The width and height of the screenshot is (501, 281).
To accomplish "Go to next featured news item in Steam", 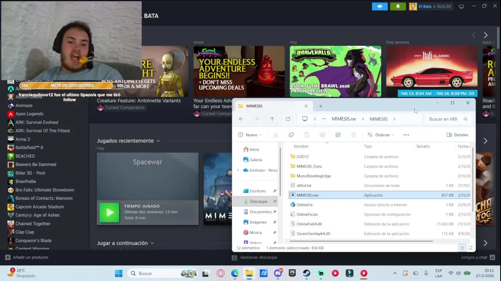I will pyautogui.click(x=485, y=35).
